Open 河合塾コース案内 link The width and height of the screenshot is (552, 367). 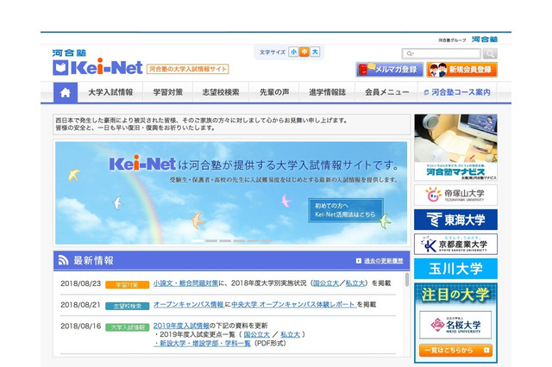tap(457, 92)
